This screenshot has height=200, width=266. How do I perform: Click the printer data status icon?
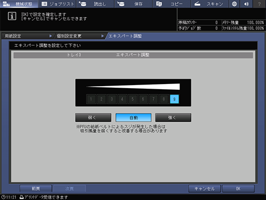[x=22, y=197]
